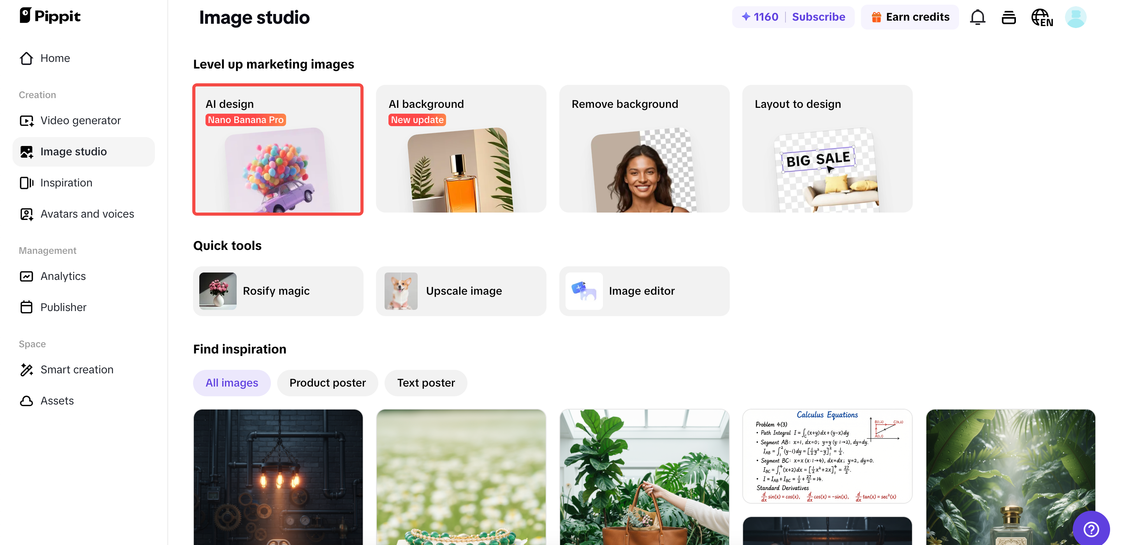Open the Assets library
The image size is (1121, 545).
pyautogui.click(x=57, y=401)
